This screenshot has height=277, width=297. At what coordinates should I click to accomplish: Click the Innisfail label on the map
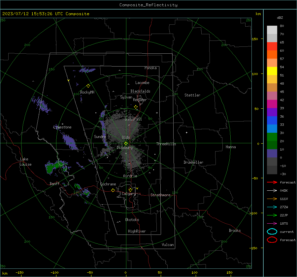133,119
